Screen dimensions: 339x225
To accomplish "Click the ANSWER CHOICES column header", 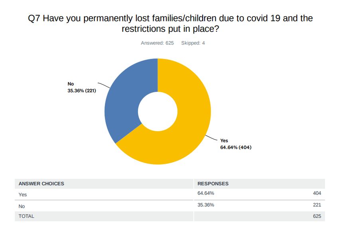I will [x=41, y=184].
